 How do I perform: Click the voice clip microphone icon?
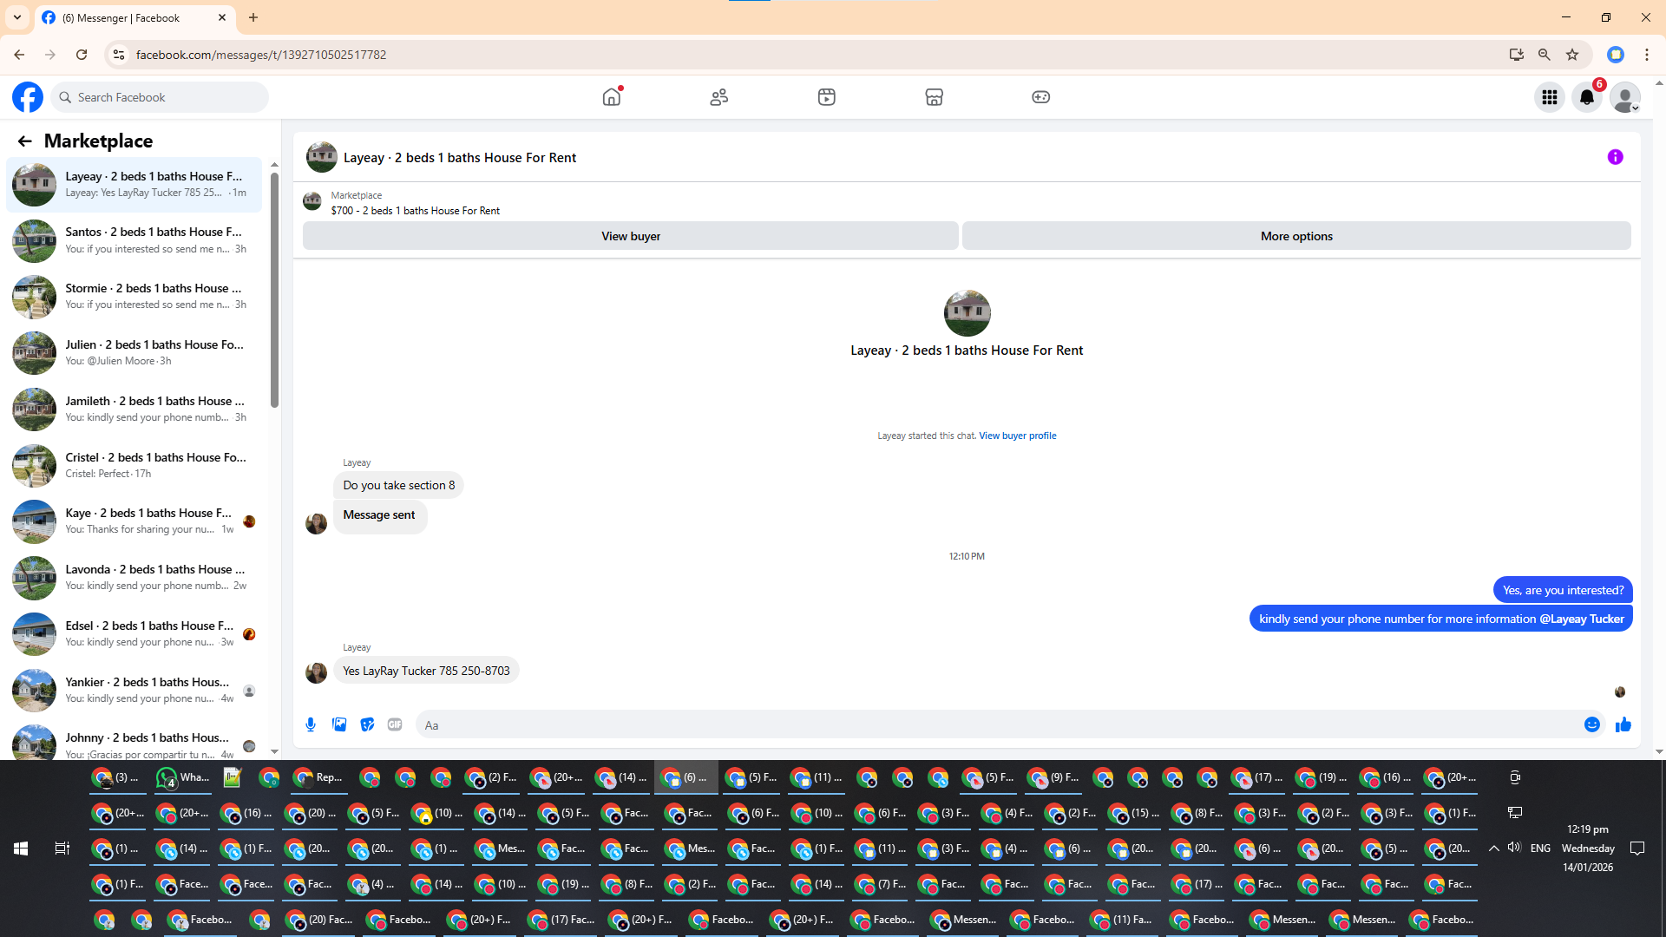[x=311, y=724]
